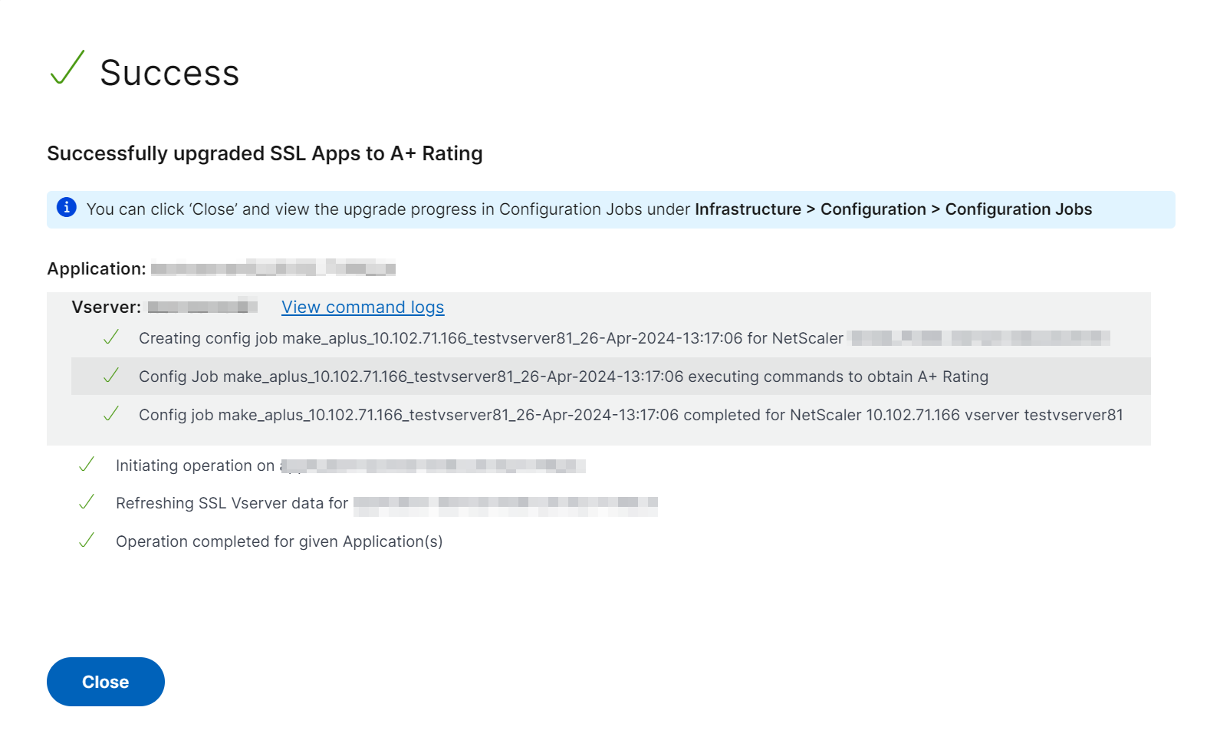This screenshot has width=1220, height=750.
Task: Click checkmark beside executing commands line
Action: point(111,376)
